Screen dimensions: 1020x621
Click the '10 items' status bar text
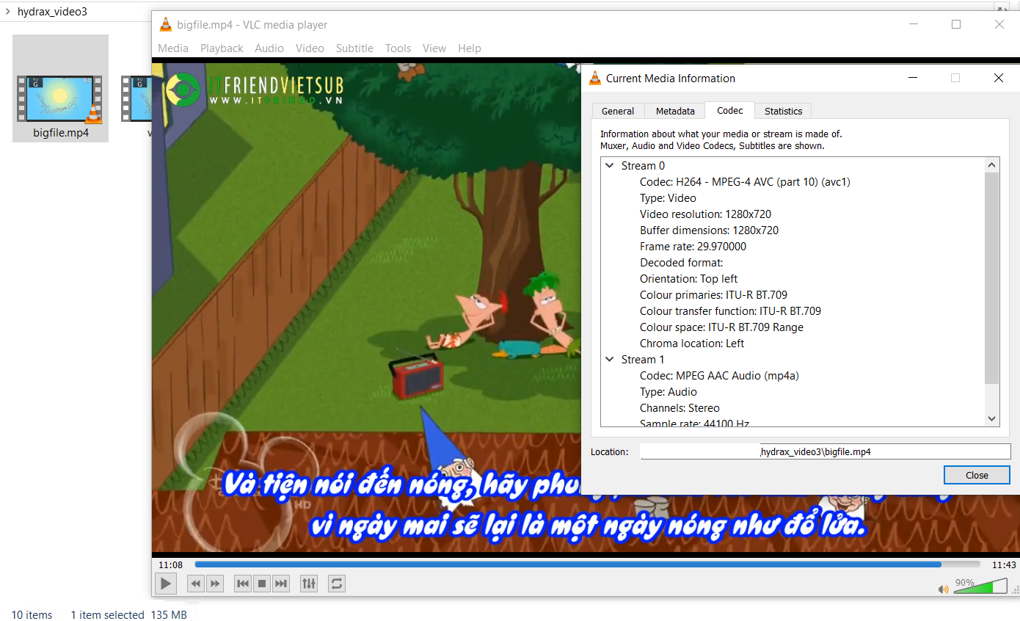pyautogui.click(x=32, y=615)
